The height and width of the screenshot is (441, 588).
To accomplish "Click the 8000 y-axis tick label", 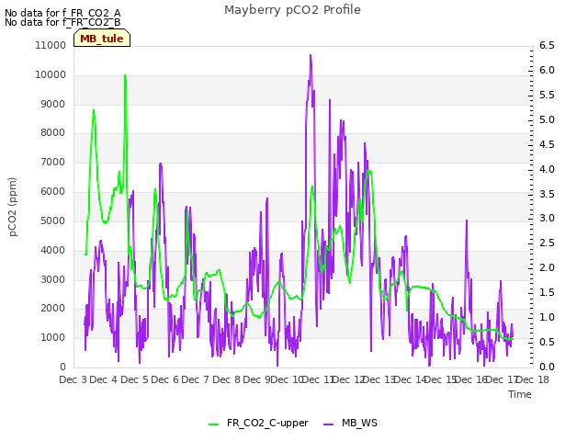I will tap(53, 132).
